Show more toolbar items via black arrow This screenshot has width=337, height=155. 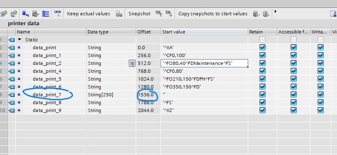275,11
